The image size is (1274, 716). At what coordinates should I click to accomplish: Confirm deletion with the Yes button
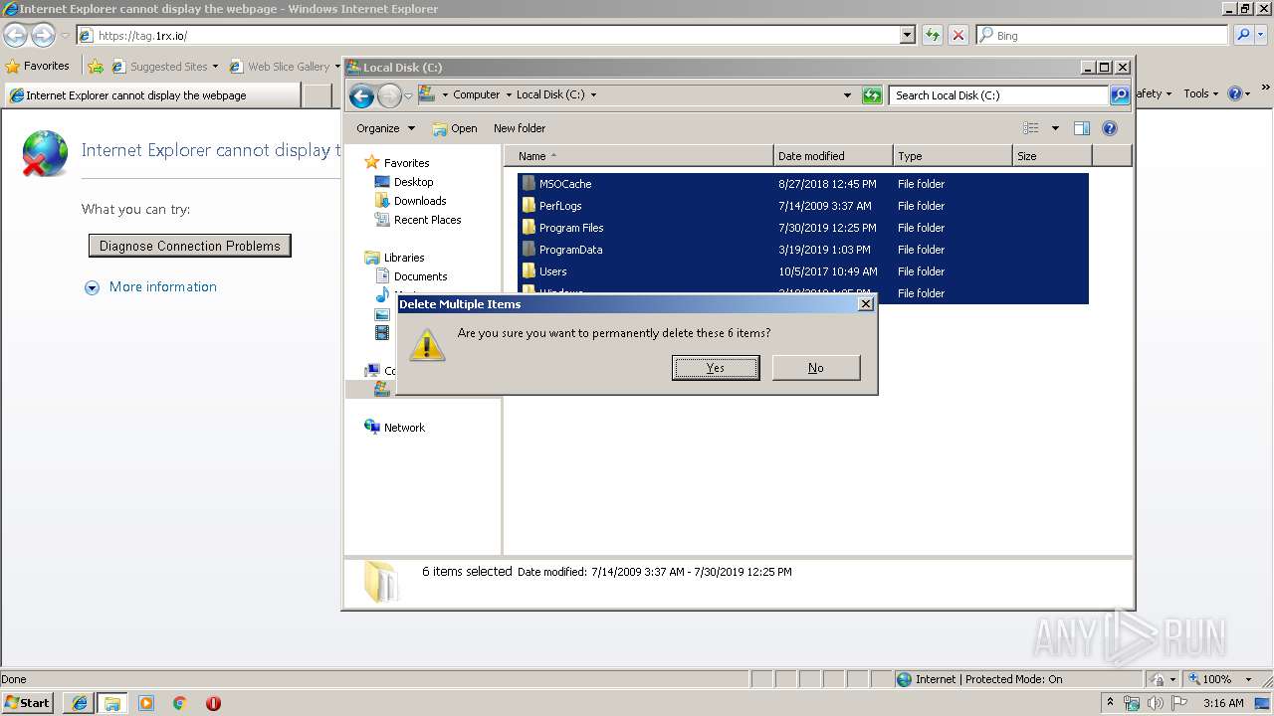(716, 368)
